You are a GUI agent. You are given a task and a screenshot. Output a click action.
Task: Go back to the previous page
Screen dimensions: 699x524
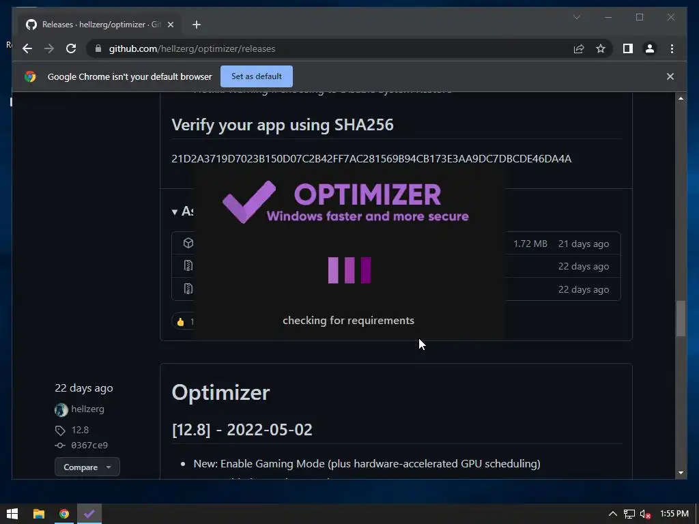pos(27,48)
